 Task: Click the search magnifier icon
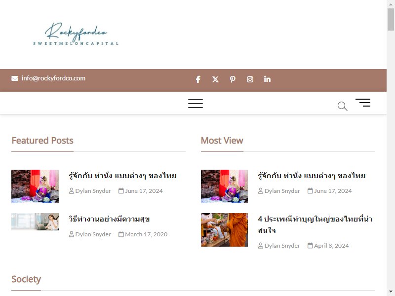click(x=342, y=106)
